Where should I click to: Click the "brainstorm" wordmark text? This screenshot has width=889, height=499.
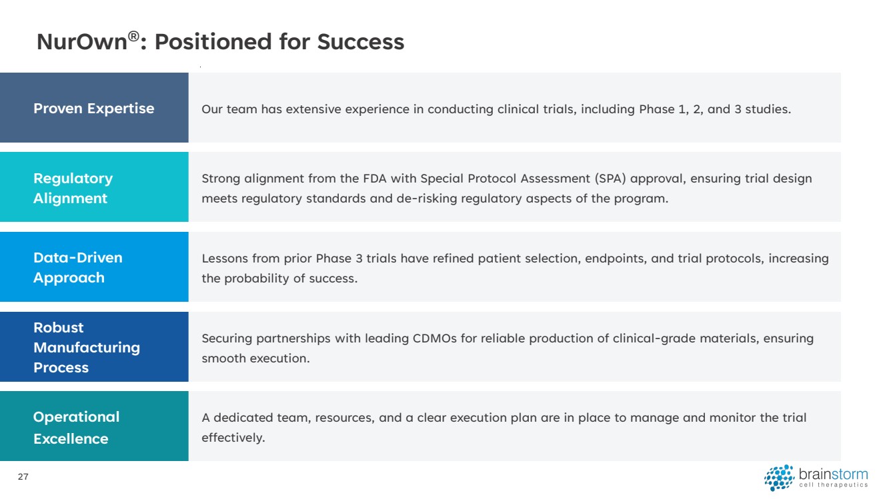833,474
